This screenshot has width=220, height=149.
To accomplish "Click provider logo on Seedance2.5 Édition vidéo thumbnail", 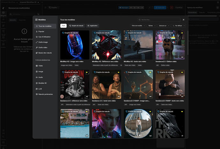I will tap(182, 57).
